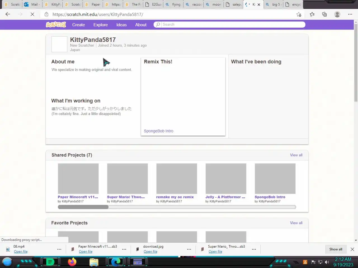The height and width of the screenshot is (268, 358).
Task: Open the browser profile avatar
Action: [x=337, y=14]
